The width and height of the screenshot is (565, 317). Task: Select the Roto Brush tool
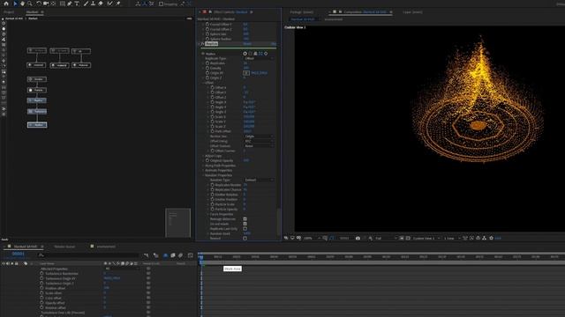109,4
